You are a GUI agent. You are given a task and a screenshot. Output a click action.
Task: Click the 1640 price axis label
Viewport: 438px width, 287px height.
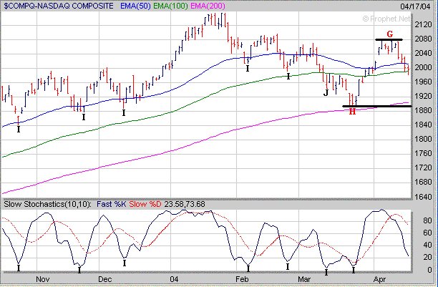[423, 197]
